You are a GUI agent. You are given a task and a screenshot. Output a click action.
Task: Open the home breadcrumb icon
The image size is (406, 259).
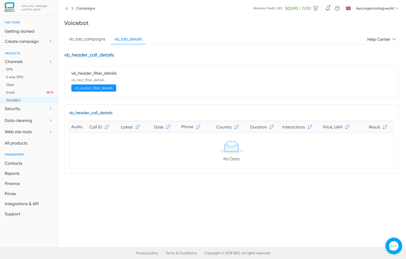coord(67,8)
